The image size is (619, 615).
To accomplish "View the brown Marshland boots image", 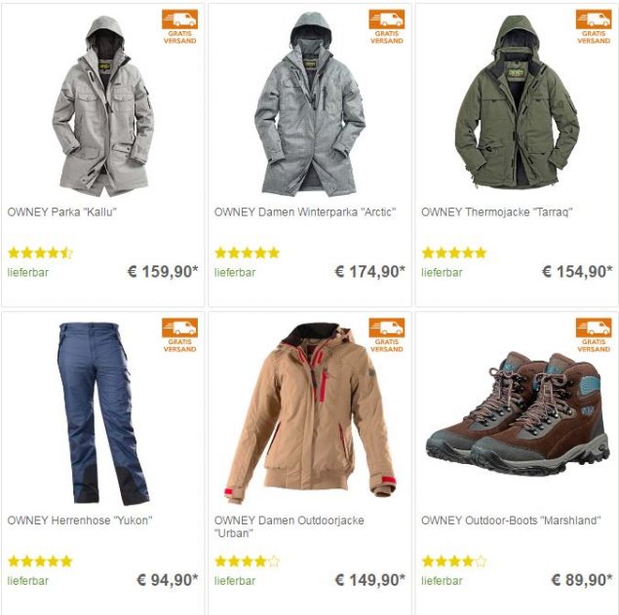I will (518, 413).
